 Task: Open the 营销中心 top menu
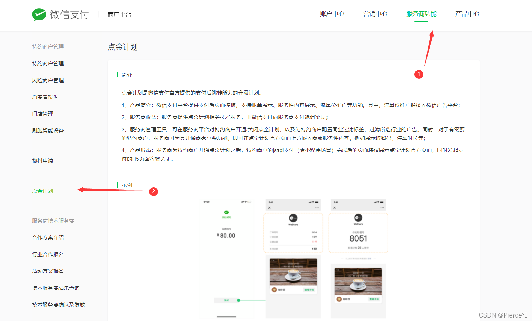tap(375, 14)
